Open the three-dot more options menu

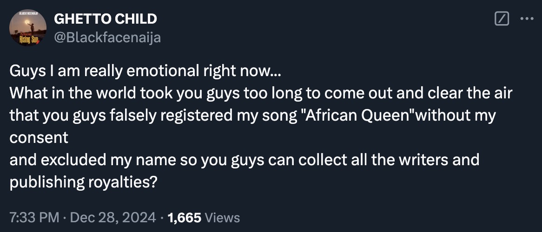527,19
